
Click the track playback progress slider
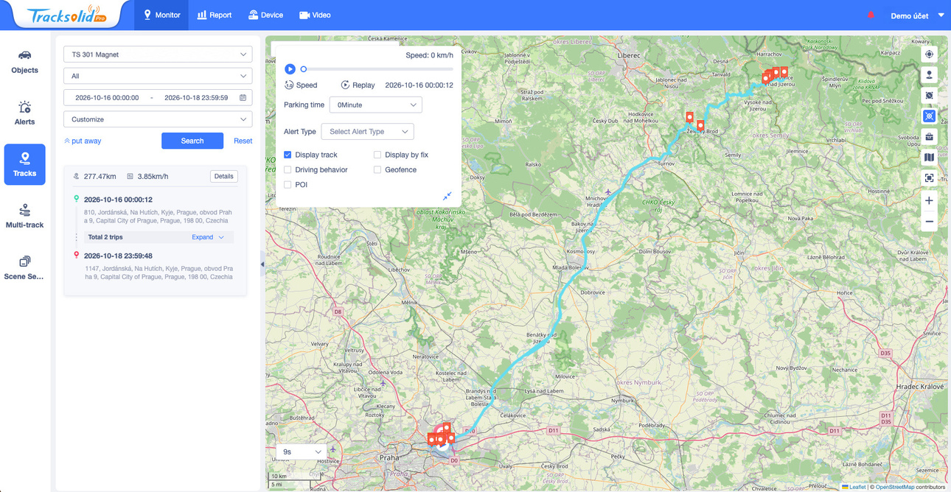377,69
